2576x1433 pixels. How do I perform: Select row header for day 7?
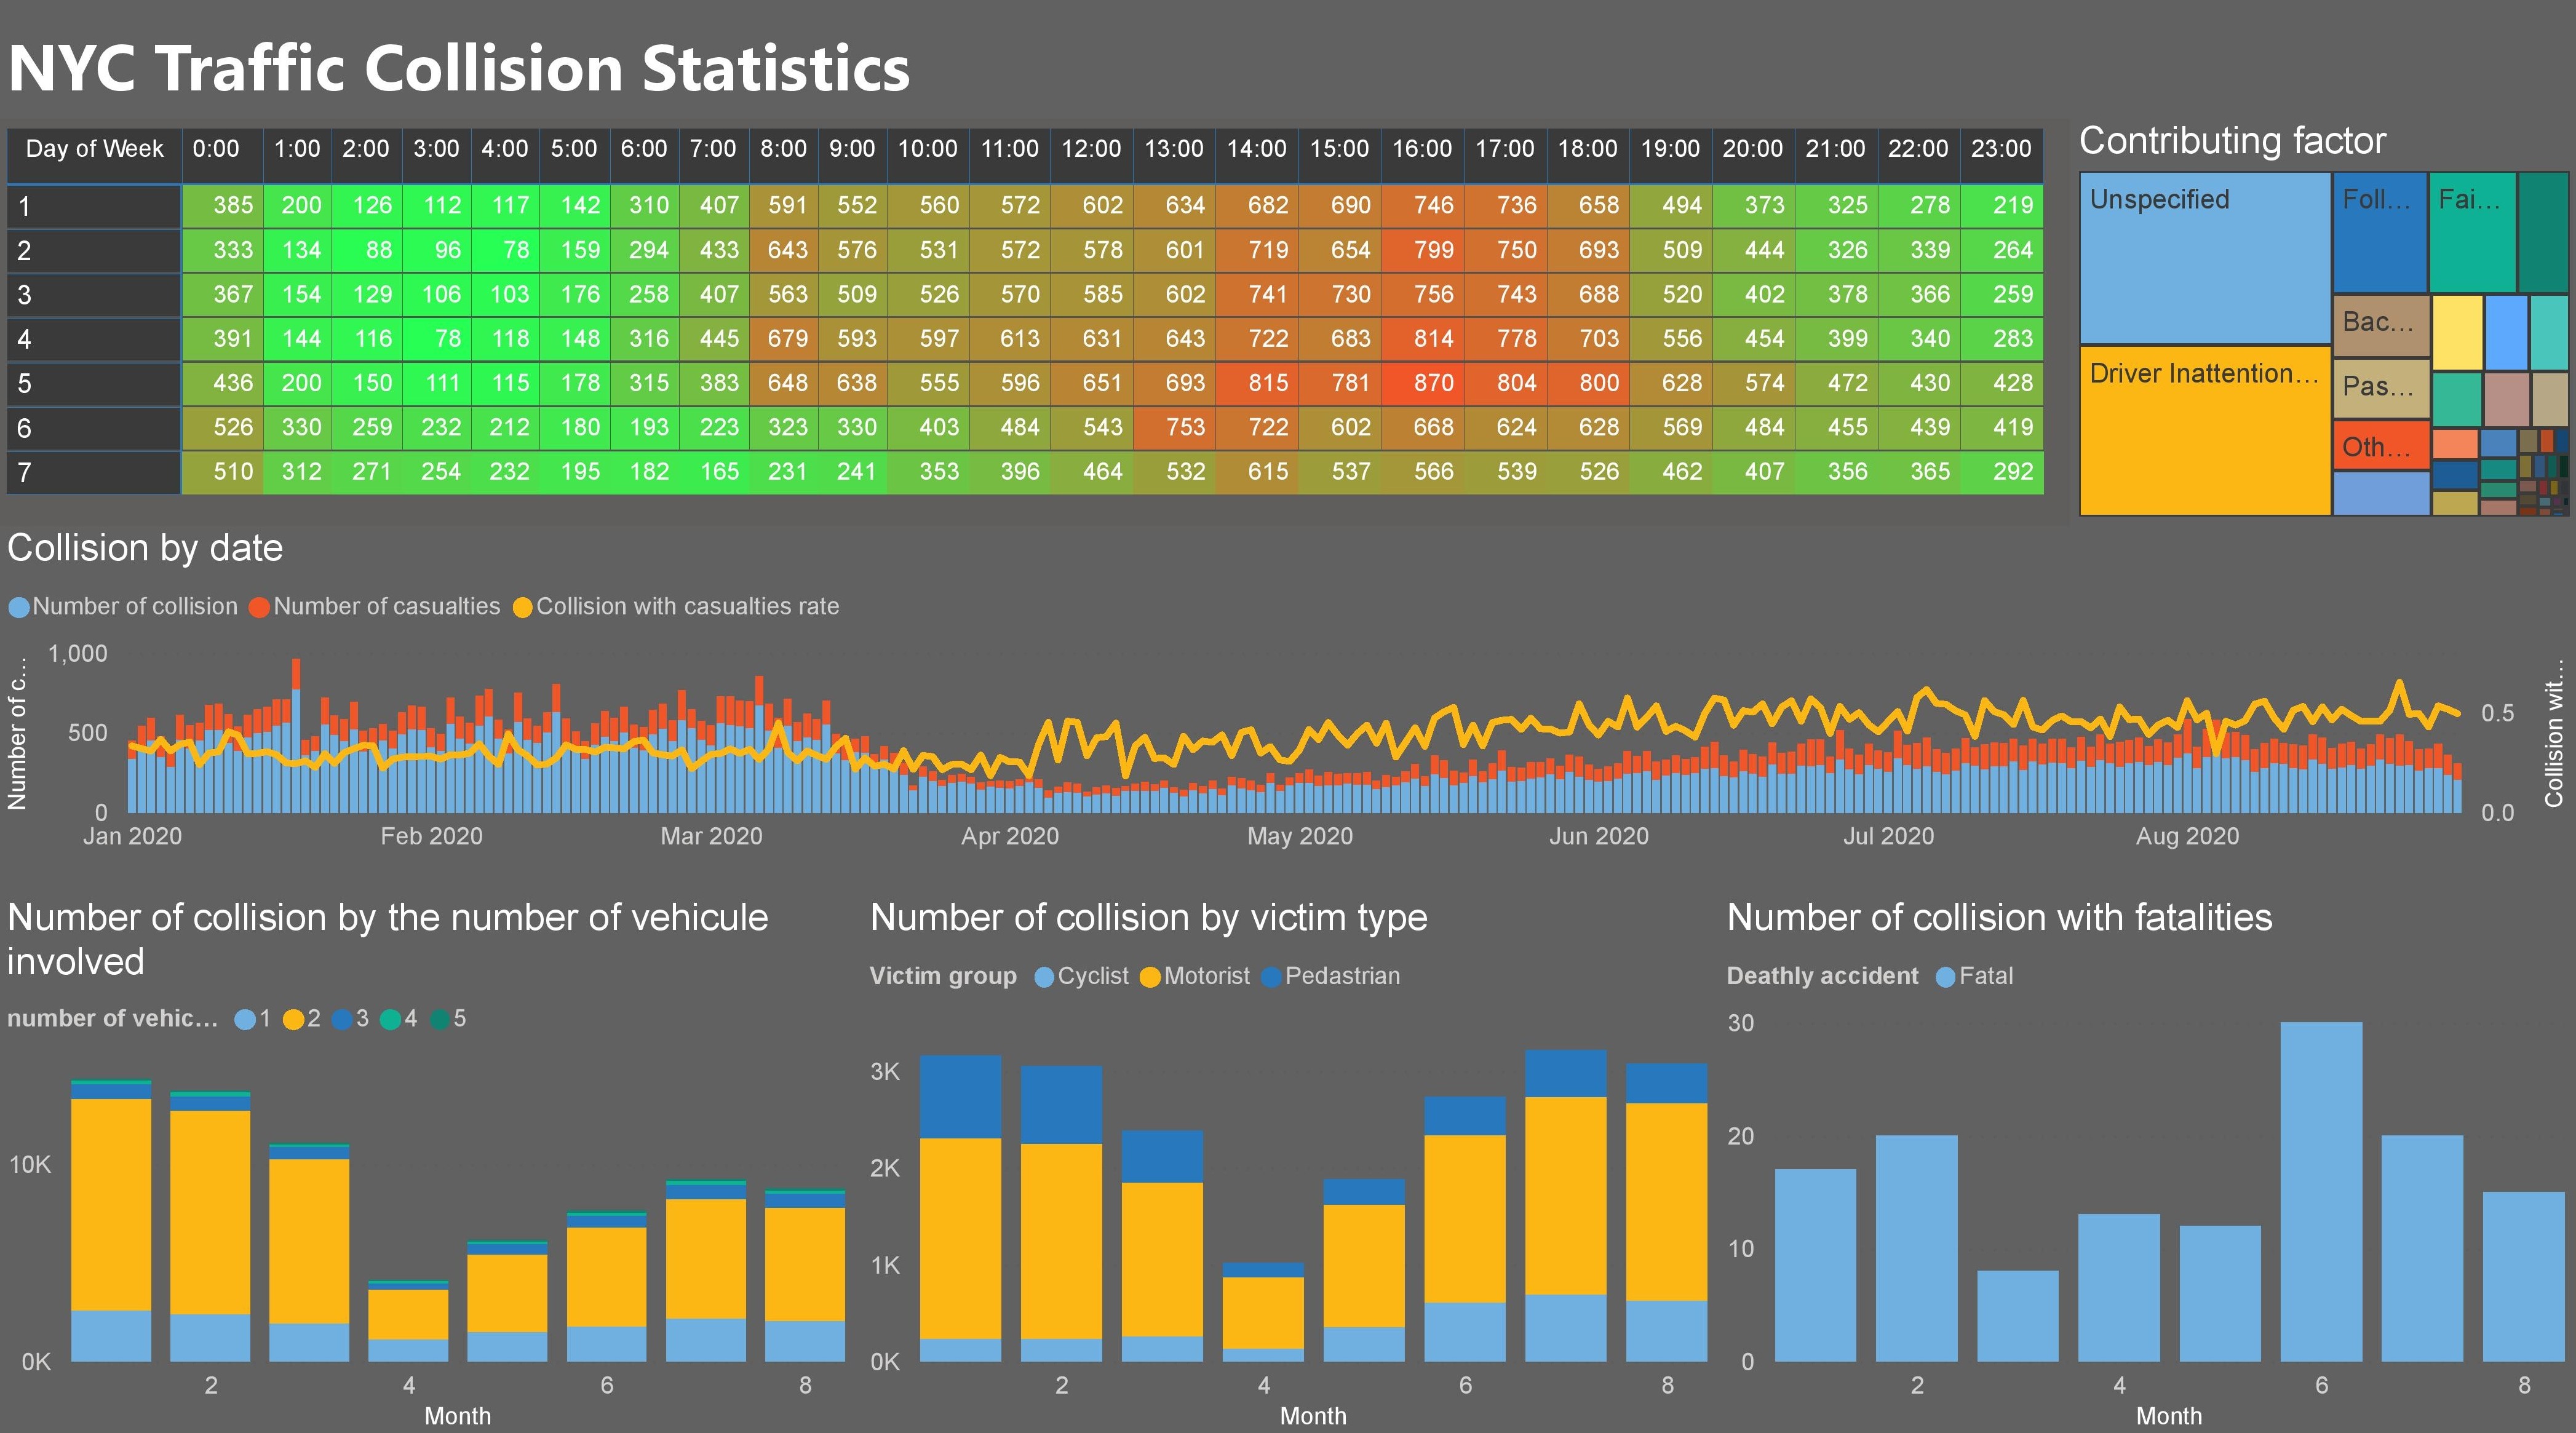click(x=94, y=472)
